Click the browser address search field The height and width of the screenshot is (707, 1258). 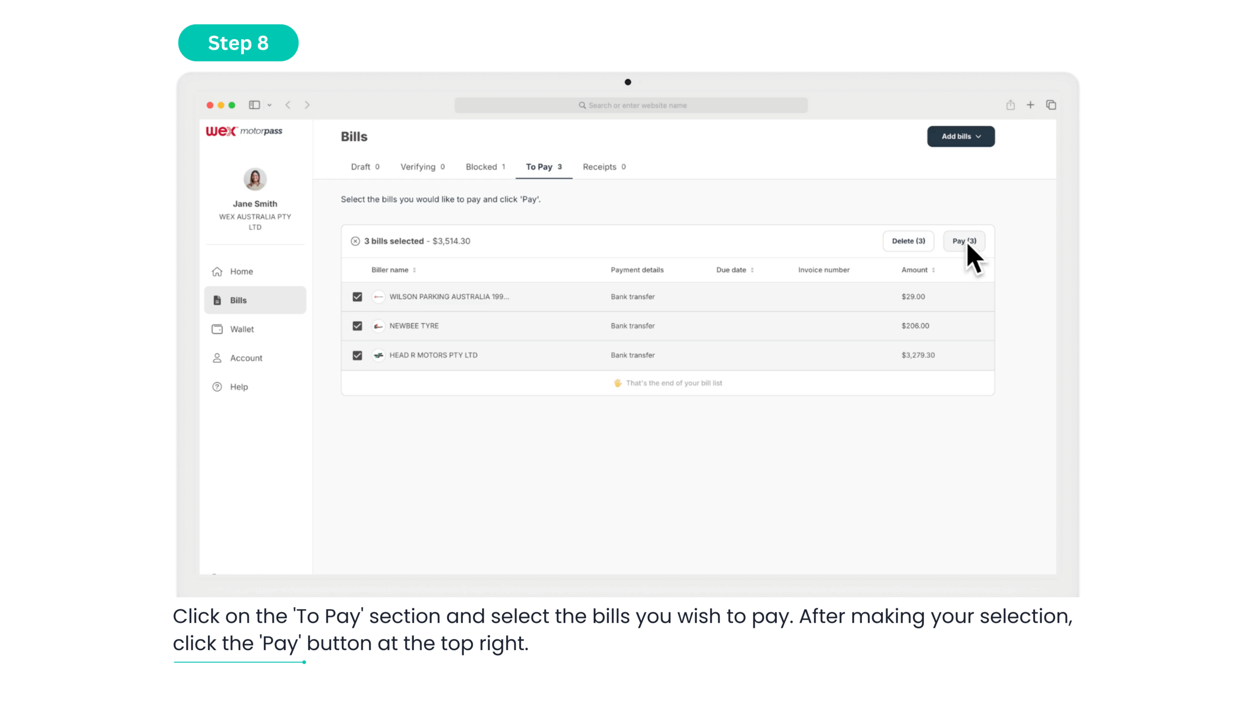coord(630,105)
